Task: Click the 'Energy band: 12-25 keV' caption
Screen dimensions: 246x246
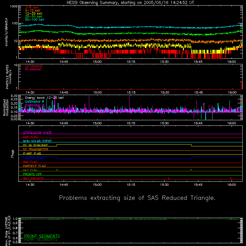Action: [x=45, y=98]
